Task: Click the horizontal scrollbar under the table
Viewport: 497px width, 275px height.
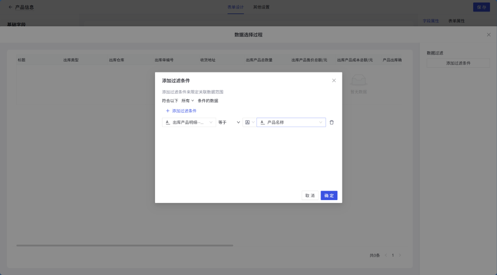Action: pyautogui.click(x=124, y=245)
